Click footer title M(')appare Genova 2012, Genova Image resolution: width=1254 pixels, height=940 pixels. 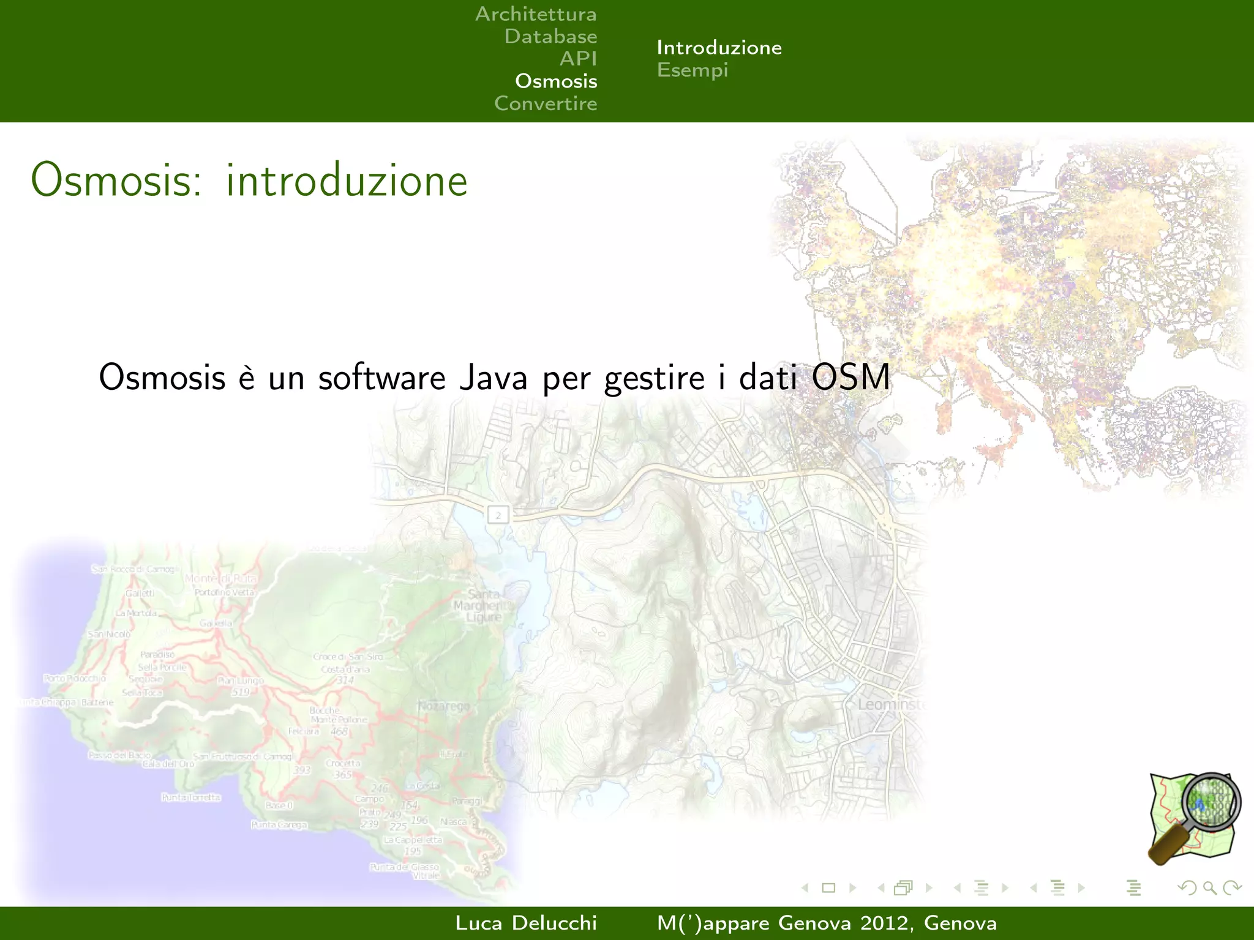[x=827, y=923]
